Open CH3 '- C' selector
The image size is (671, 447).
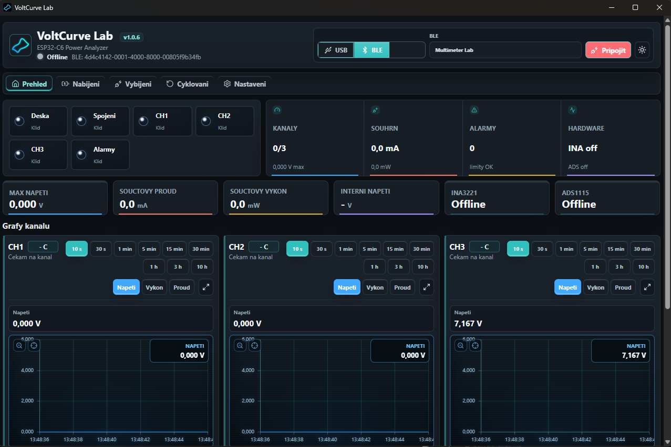[x=484, y=247]
